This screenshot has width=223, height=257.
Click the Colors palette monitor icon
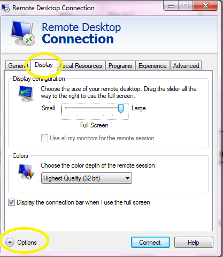pyautogui.click(x=26, y=172)
